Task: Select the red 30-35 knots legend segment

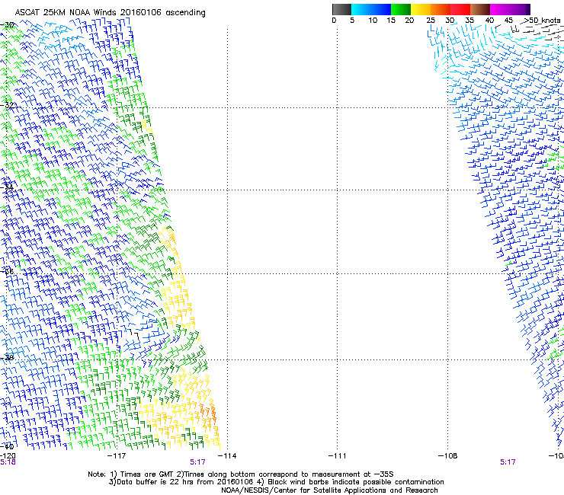Action: 460,9
